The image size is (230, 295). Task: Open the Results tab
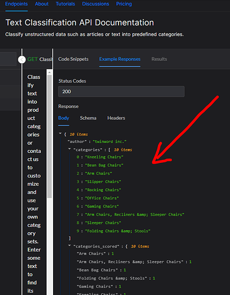coord(159,59)
